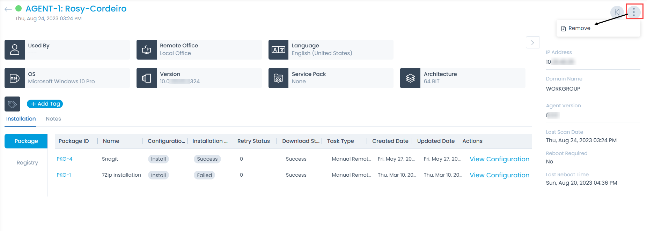
Task: Click the OS icon tile
Action: (15, 78)
